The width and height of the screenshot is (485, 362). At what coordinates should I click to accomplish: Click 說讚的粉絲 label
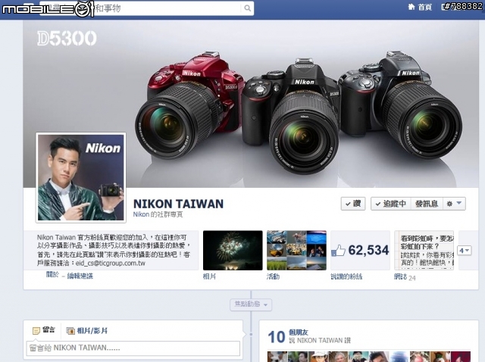point(346,276)
